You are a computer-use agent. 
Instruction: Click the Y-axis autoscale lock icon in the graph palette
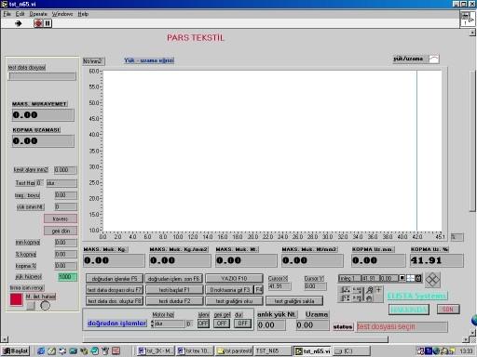point(346,298)
